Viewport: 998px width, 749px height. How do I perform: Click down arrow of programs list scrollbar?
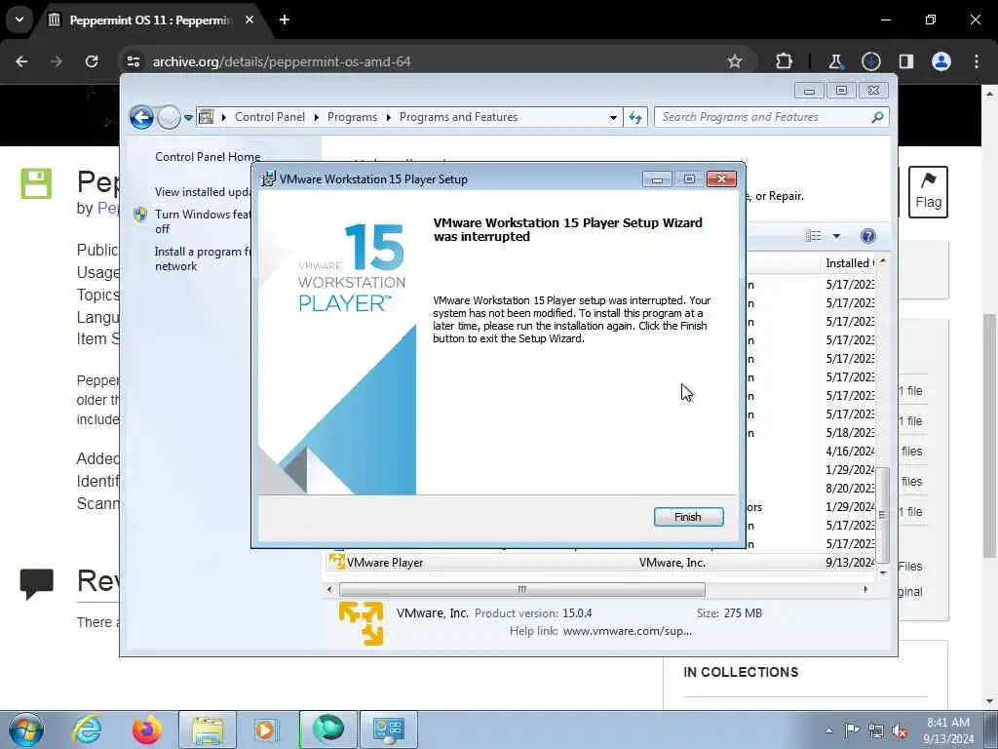coord(882,572)
